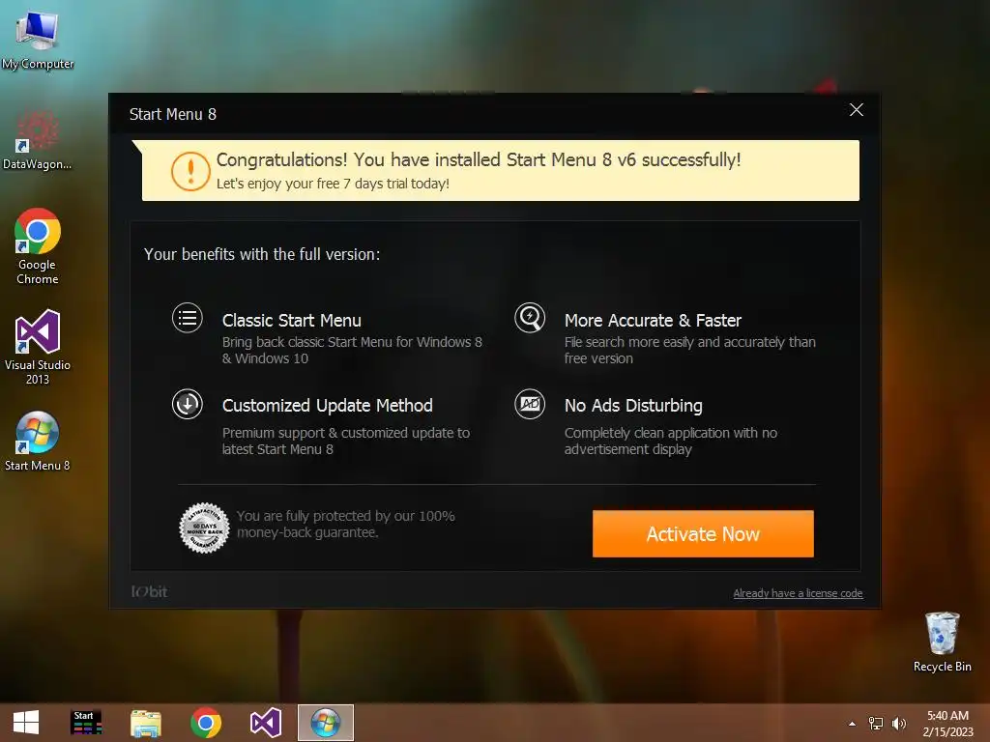The width and height of the screenshot is (990, 742).
Task: Select the Start Menu 8 desktop shortcut
Action: [x=38, y=442]
